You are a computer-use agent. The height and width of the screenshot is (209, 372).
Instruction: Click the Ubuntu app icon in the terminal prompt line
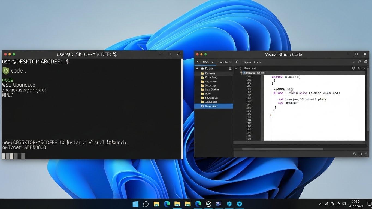[x=5, y=70]
